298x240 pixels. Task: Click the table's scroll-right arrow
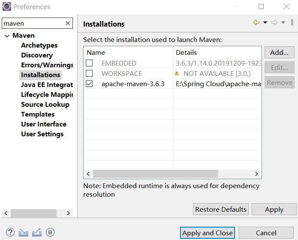tap(256, 174)
